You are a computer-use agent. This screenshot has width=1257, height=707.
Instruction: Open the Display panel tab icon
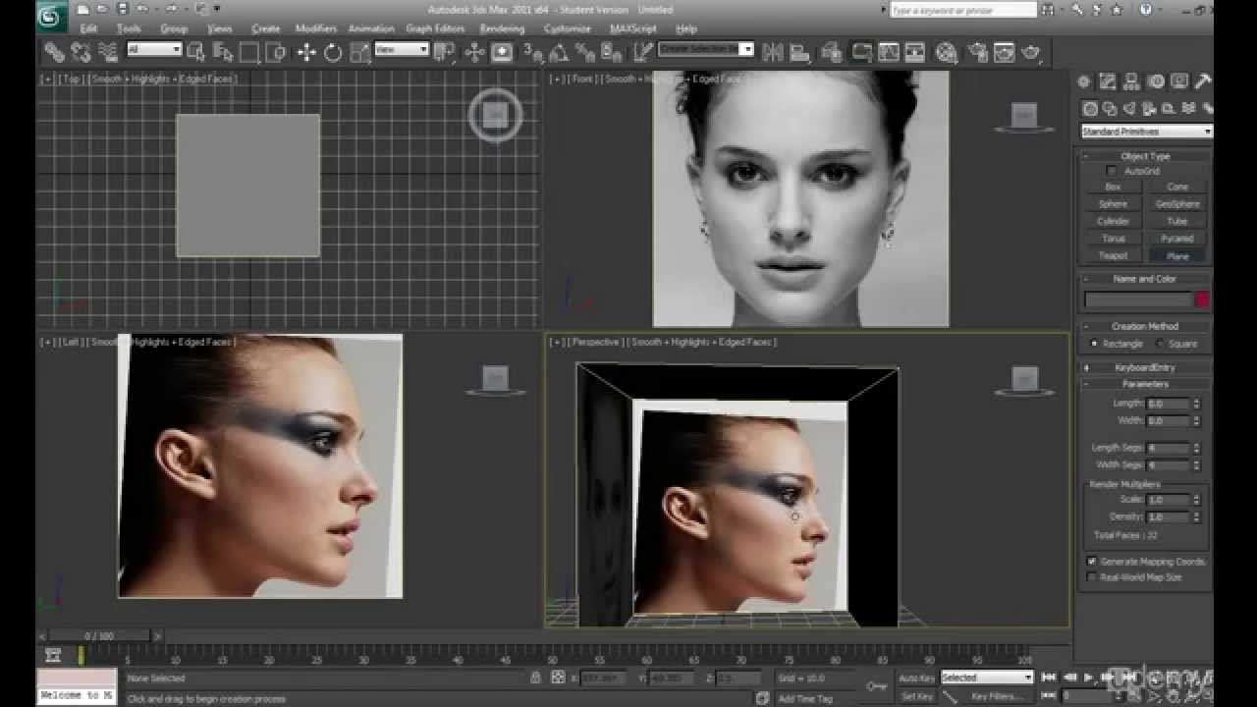click(x=1179, y=82)
